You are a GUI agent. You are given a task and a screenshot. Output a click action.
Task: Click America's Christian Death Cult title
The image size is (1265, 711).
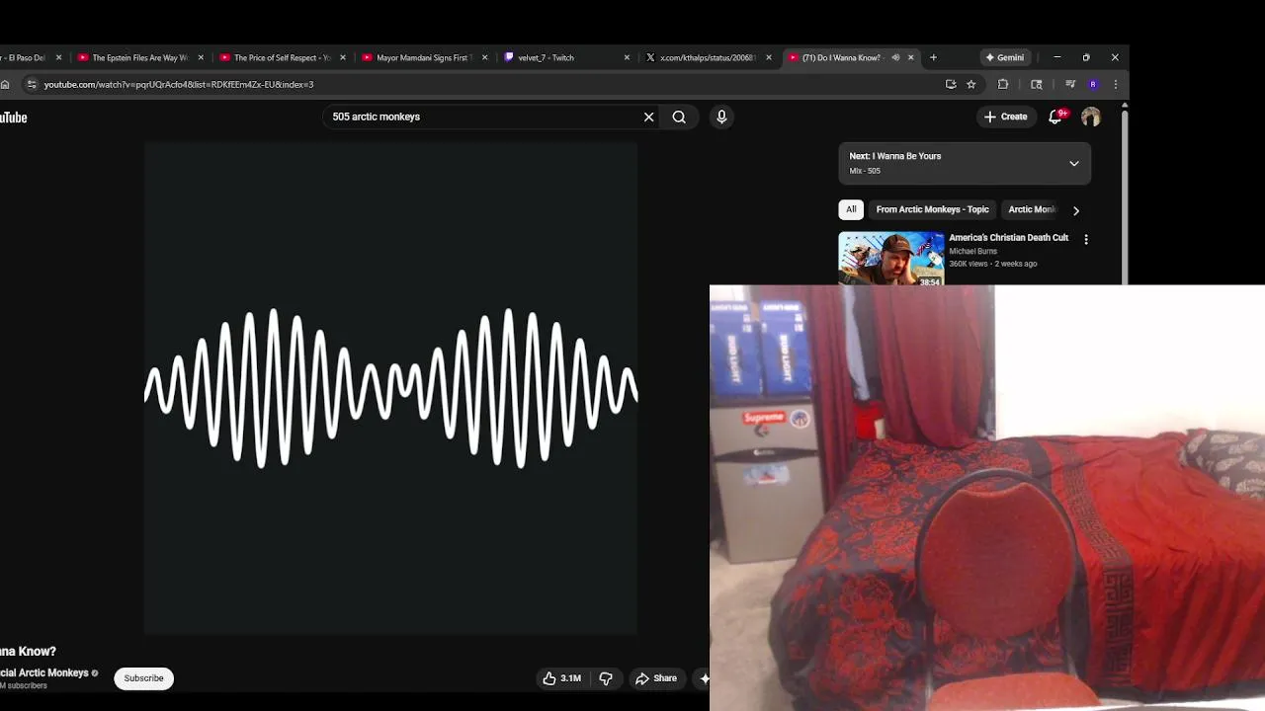pyautogui.click(x=1008, y=238)
